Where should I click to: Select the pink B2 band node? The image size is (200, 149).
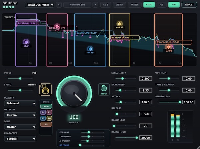[57, 27]
